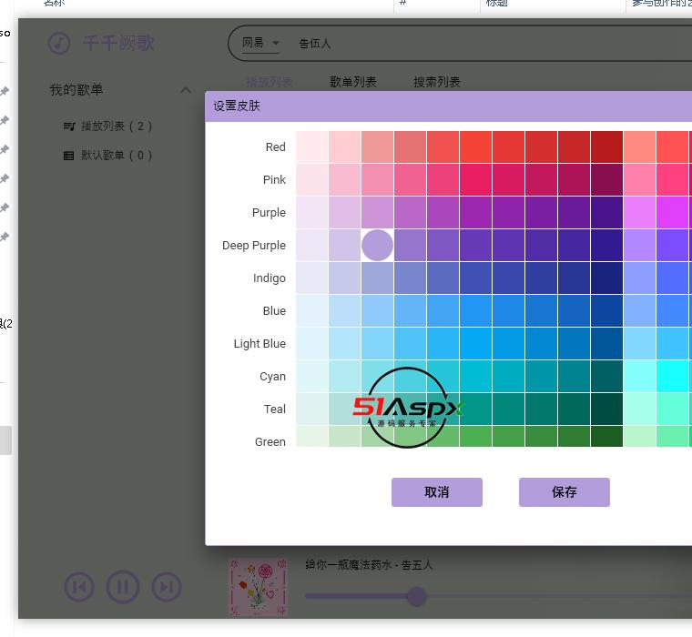Click the list icon beside 默认歌单

(x=68, y=156)
